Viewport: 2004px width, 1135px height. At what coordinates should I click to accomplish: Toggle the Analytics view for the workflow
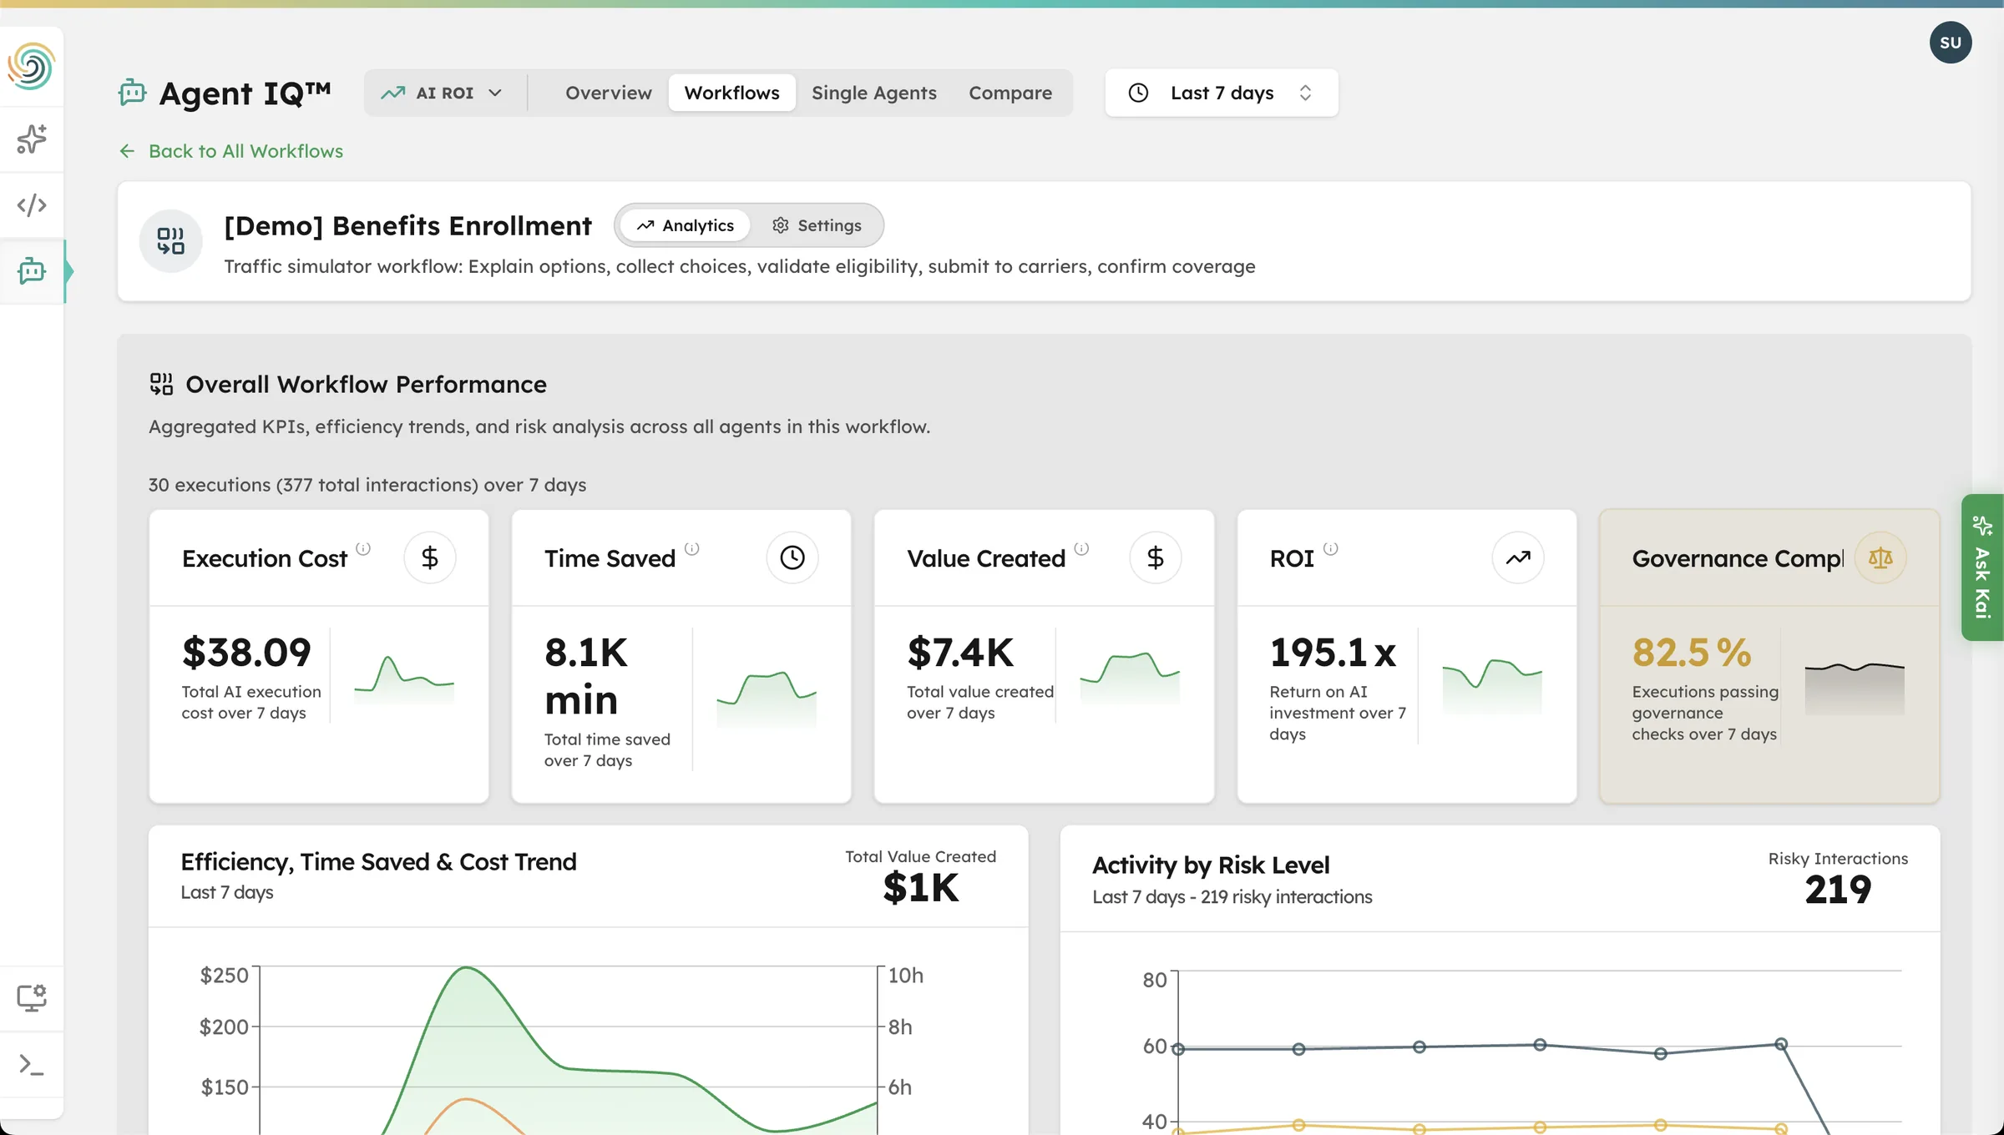coord(684,224)
